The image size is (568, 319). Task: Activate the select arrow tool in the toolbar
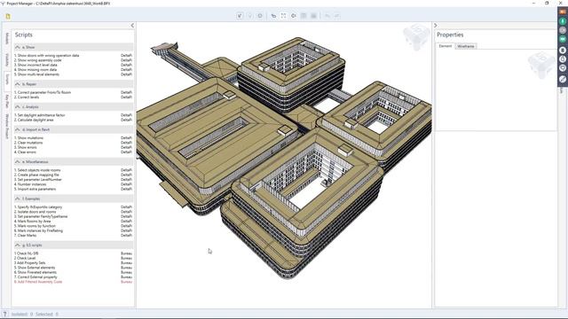click(x=240, y=16)
